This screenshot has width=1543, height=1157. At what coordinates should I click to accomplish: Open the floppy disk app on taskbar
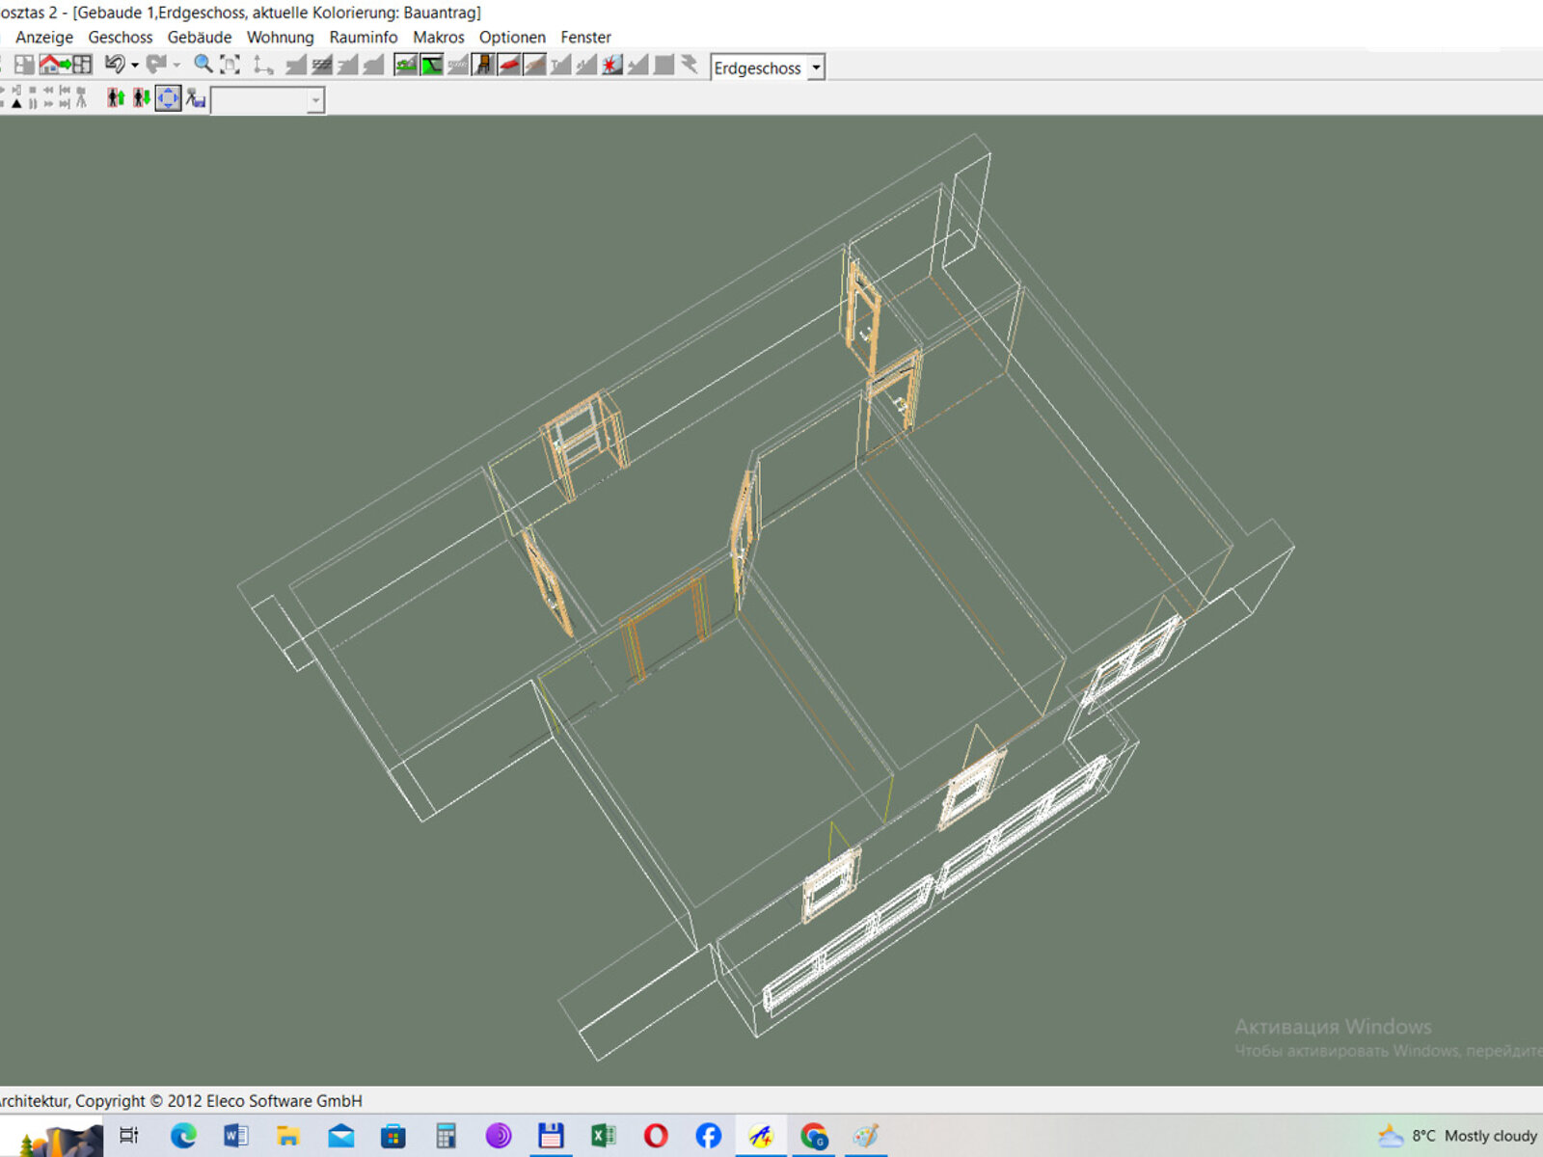(551, 1136)
